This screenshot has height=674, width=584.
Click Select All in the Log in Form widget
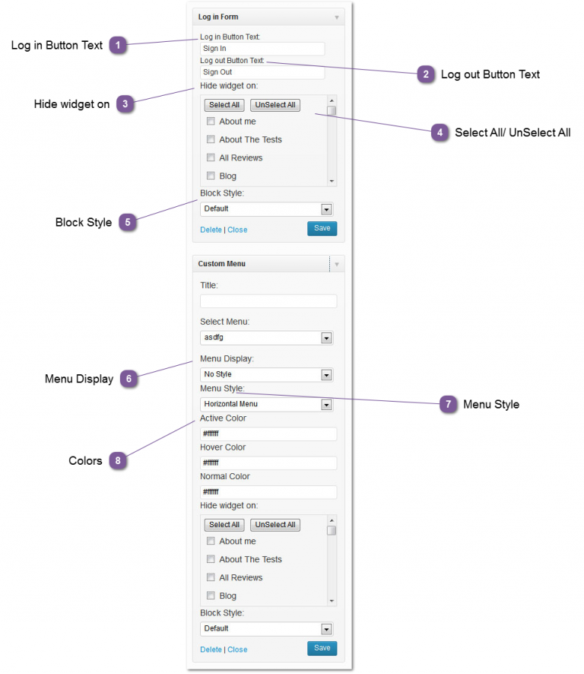click(x=224, y=104)
